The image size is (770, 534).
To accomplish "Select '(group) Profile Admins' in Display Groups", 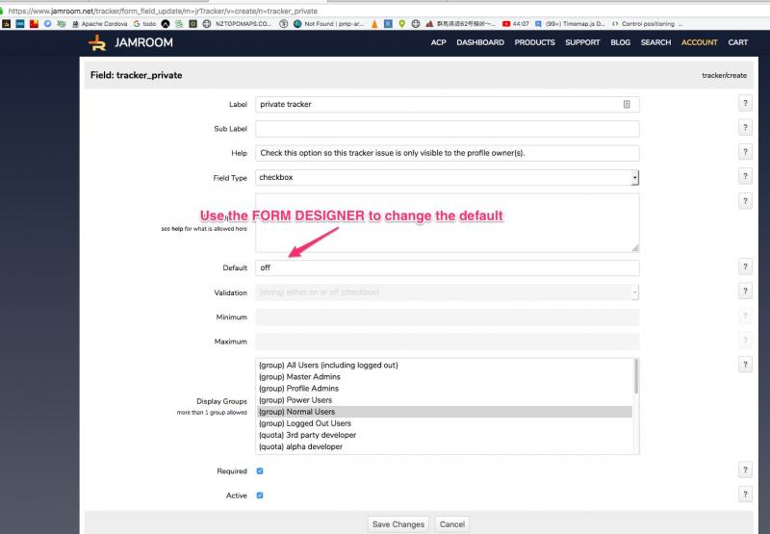I will click(445, 388).
